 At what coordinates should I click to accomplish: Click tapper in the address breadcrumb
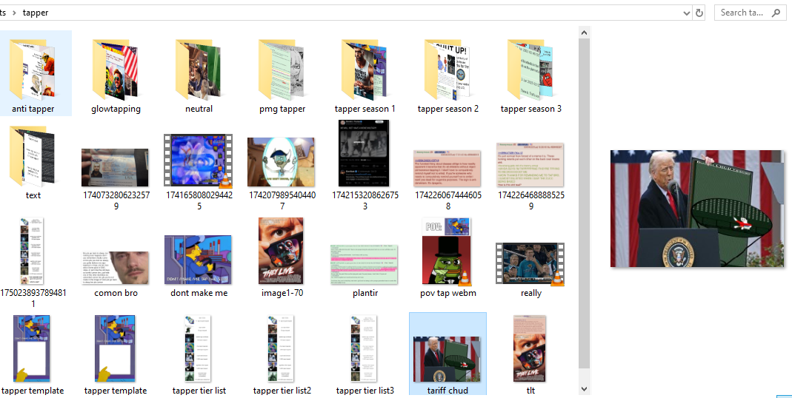36,13
